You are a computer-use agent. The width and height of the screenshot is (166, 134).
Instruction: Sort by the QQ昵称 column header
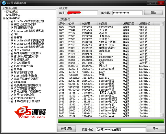pyautogui.click(x=110, y=23)
